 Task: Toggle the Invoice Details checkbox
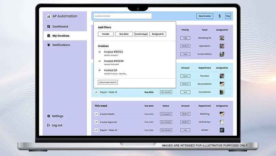click(x=96, y=114)
